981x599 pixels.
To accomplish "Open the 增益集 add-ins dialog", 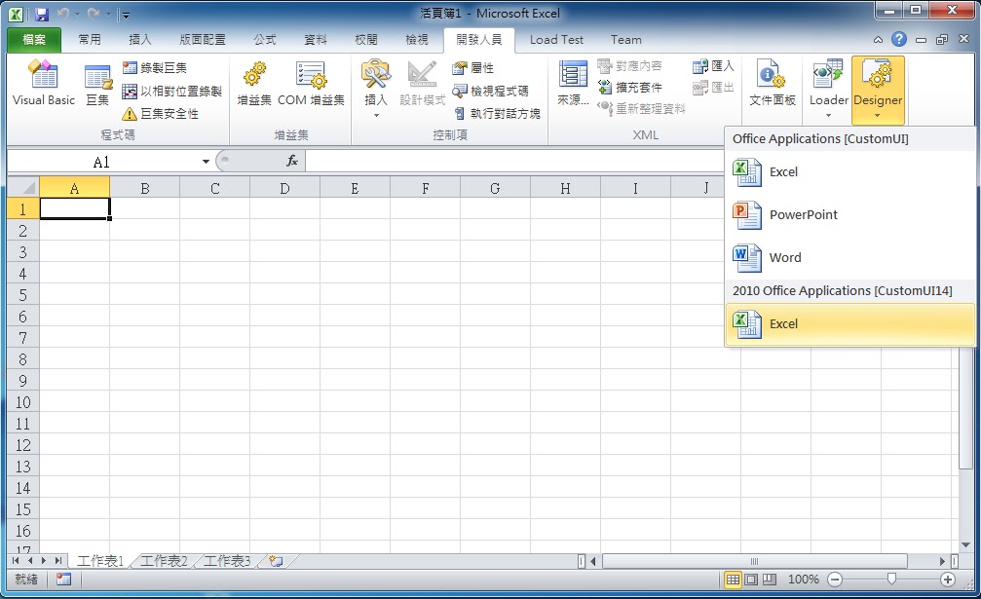I will [x=254, y=83].
